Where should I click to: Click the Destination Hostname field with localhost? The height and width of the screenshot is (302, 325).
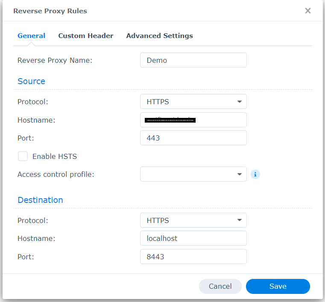(x=193, y=238)
